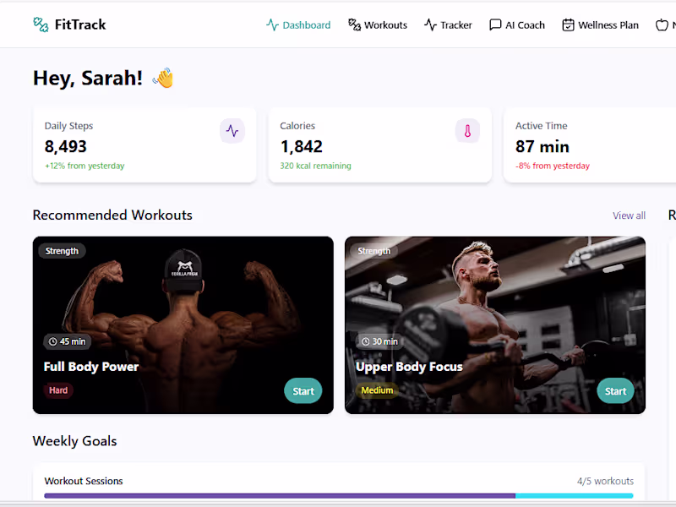The image size is (676, 507).
Task: Click the clock icon on Upper Body Focus
Action: tap(365, 341)
